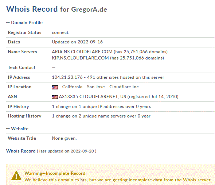215x185 pixels.
Task: Click the Updated on 2022-09-16 date
Action: coord(77,42)
